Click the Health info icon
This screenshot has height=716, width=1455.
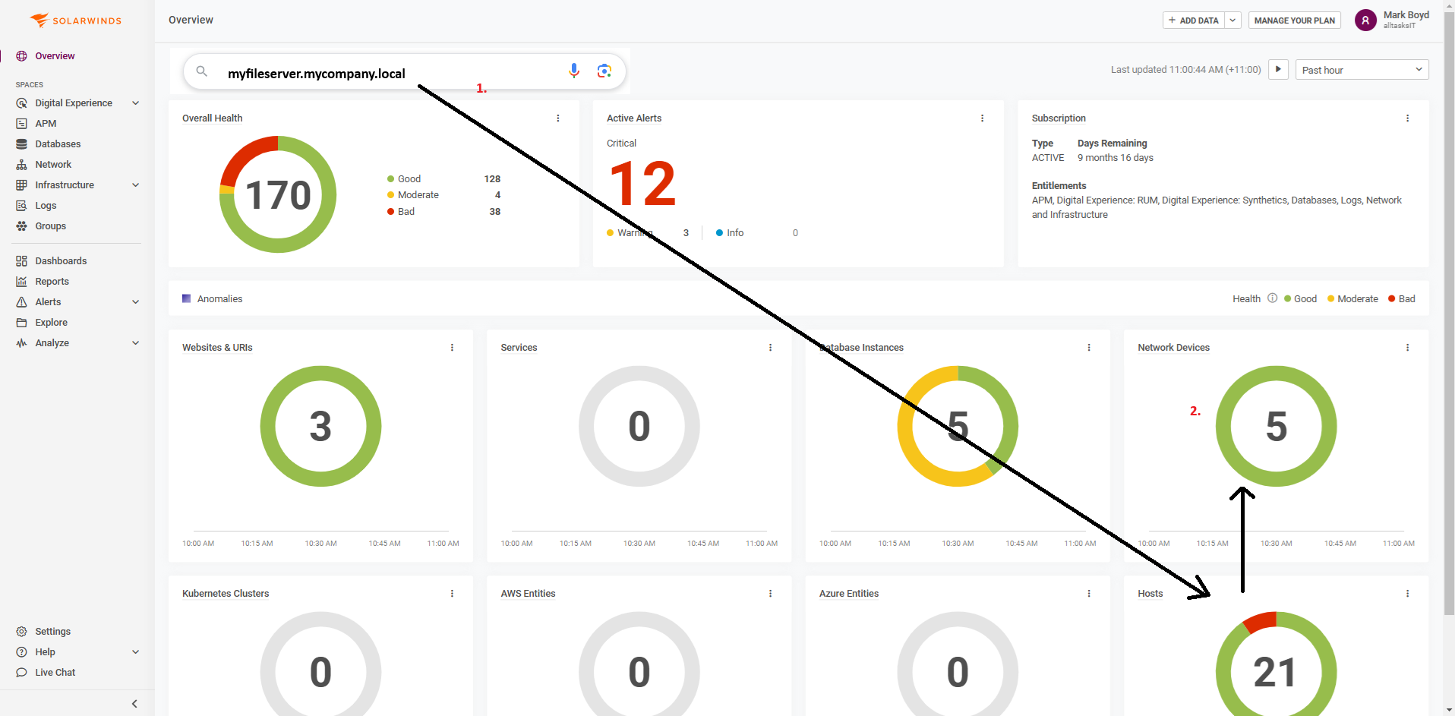tap(1273, 298)
